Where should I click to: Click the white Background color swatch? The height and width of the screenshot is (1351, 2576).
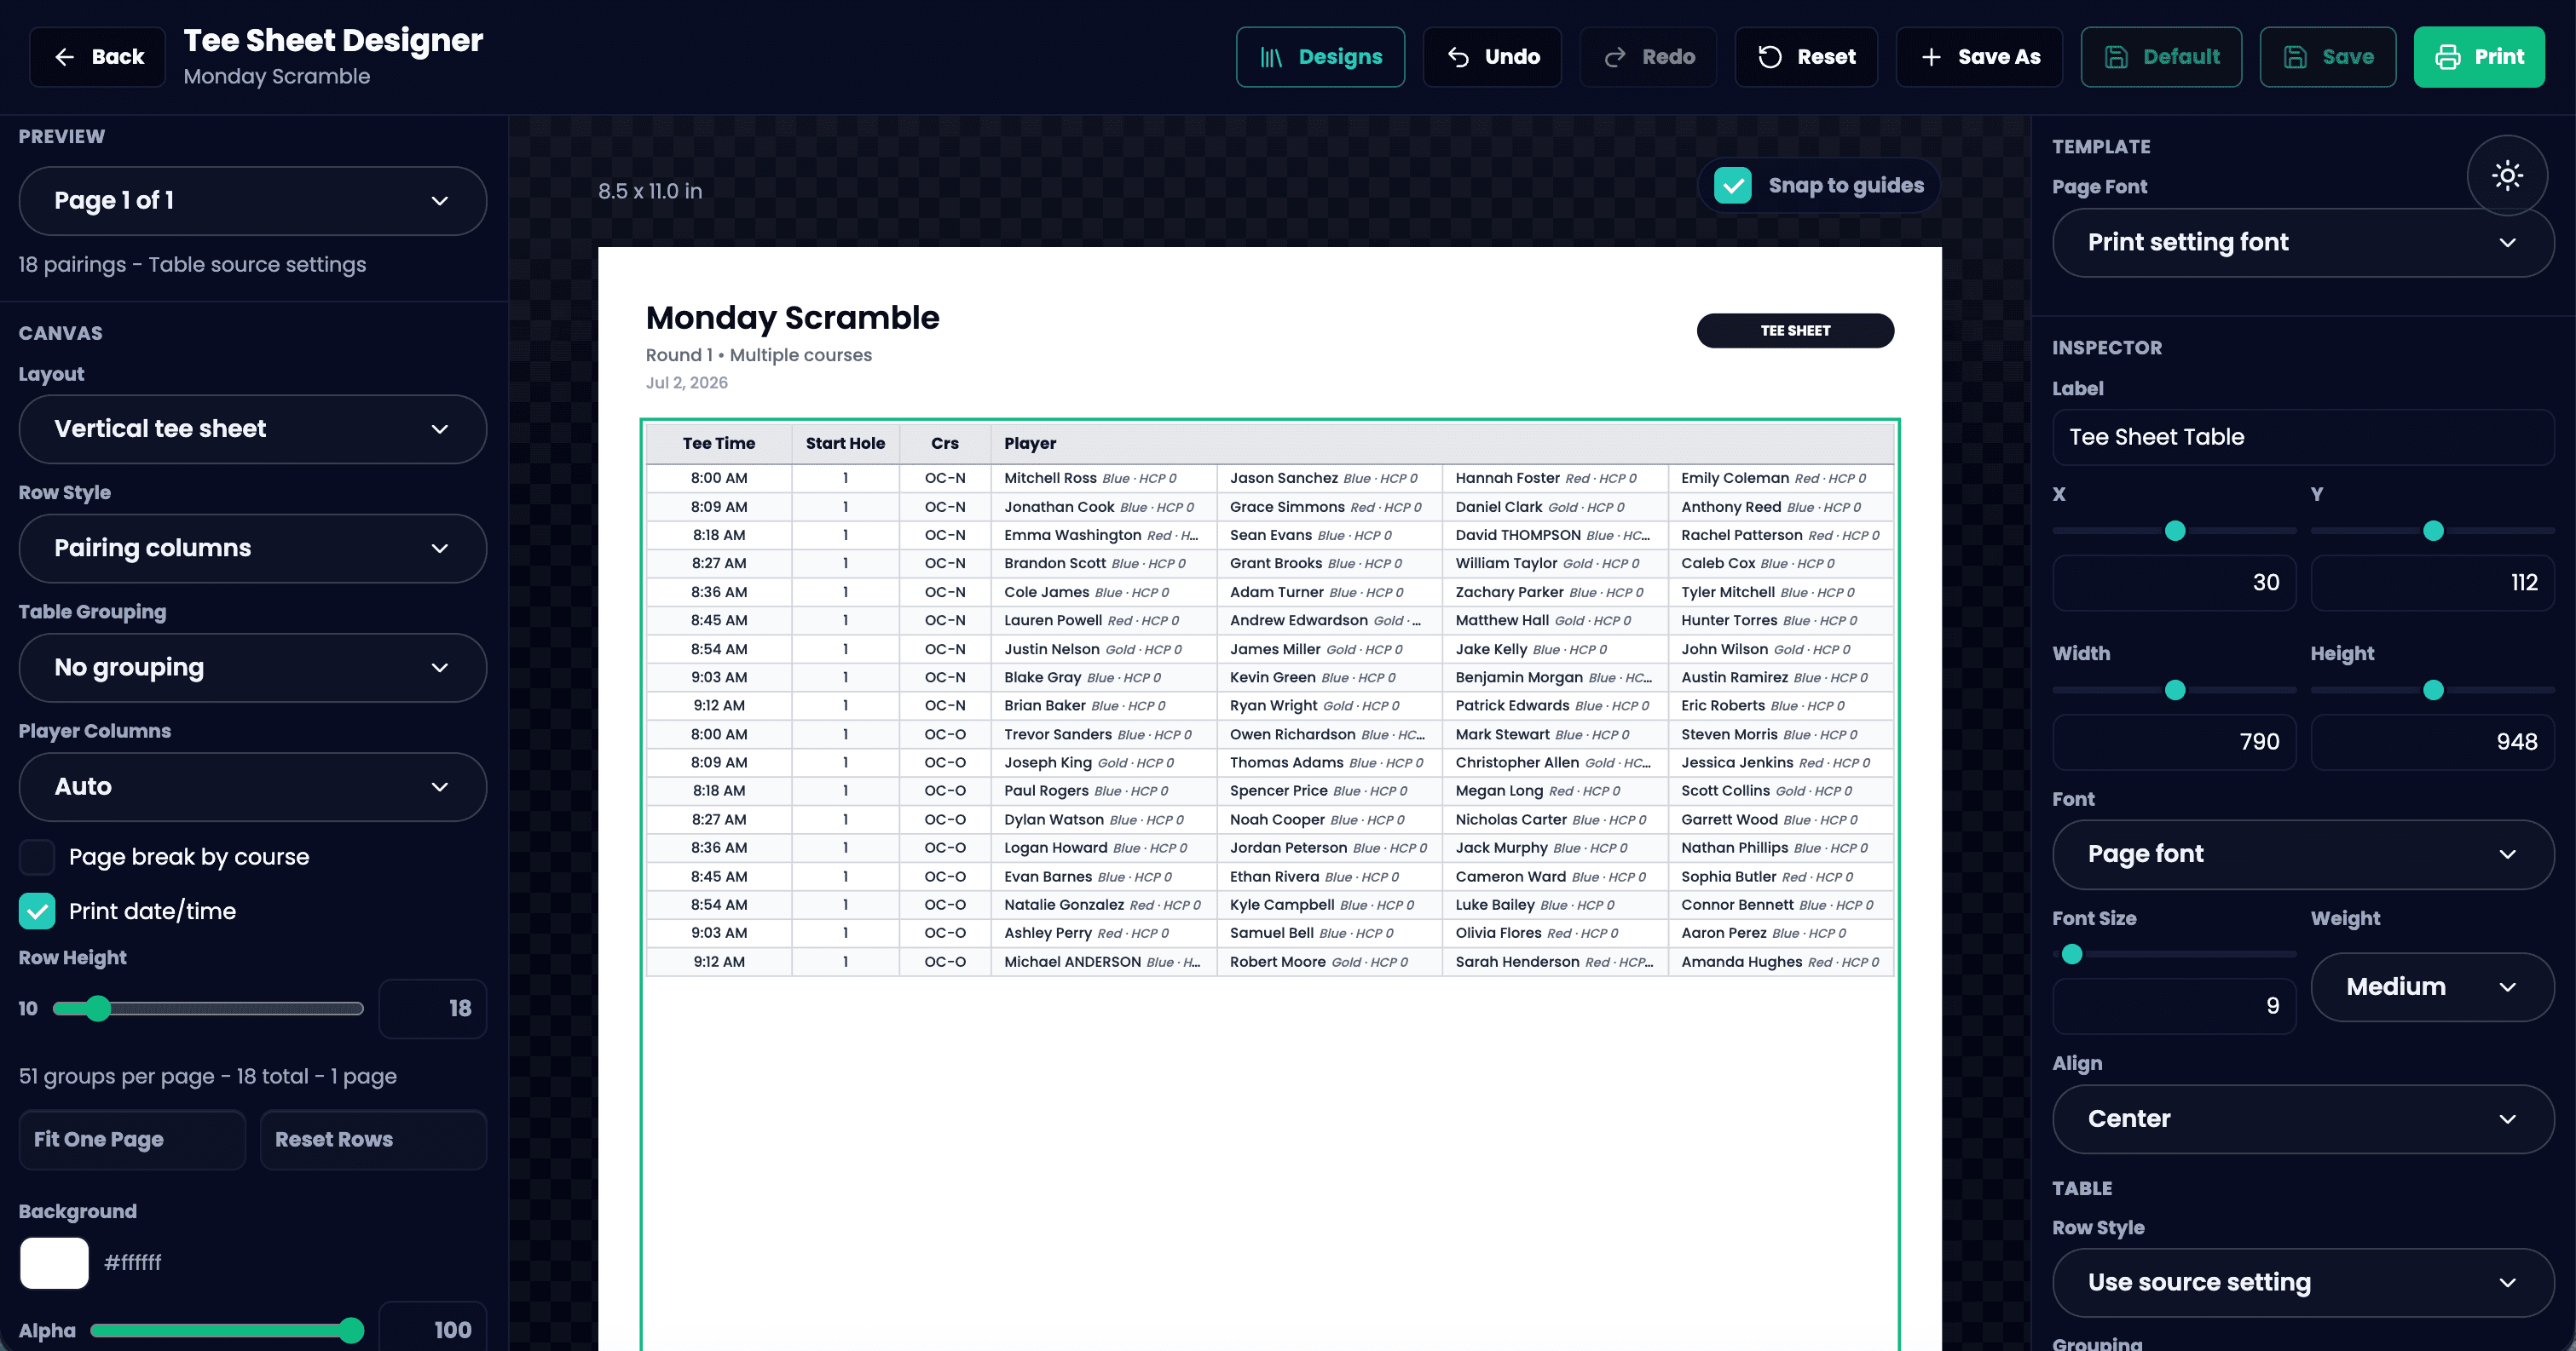(x=54, y=1263)
